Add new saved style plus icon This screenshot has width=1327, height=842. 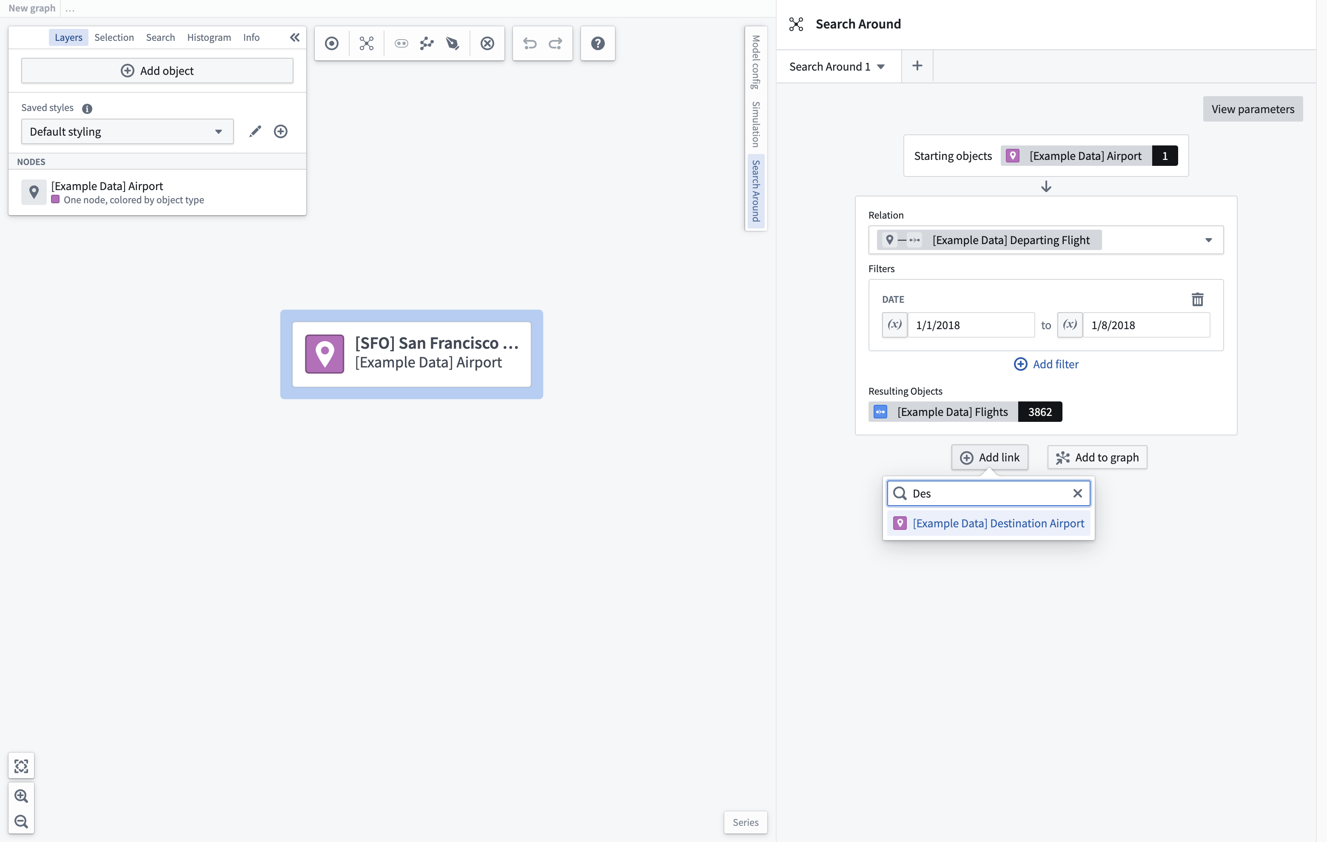(281, 132)
